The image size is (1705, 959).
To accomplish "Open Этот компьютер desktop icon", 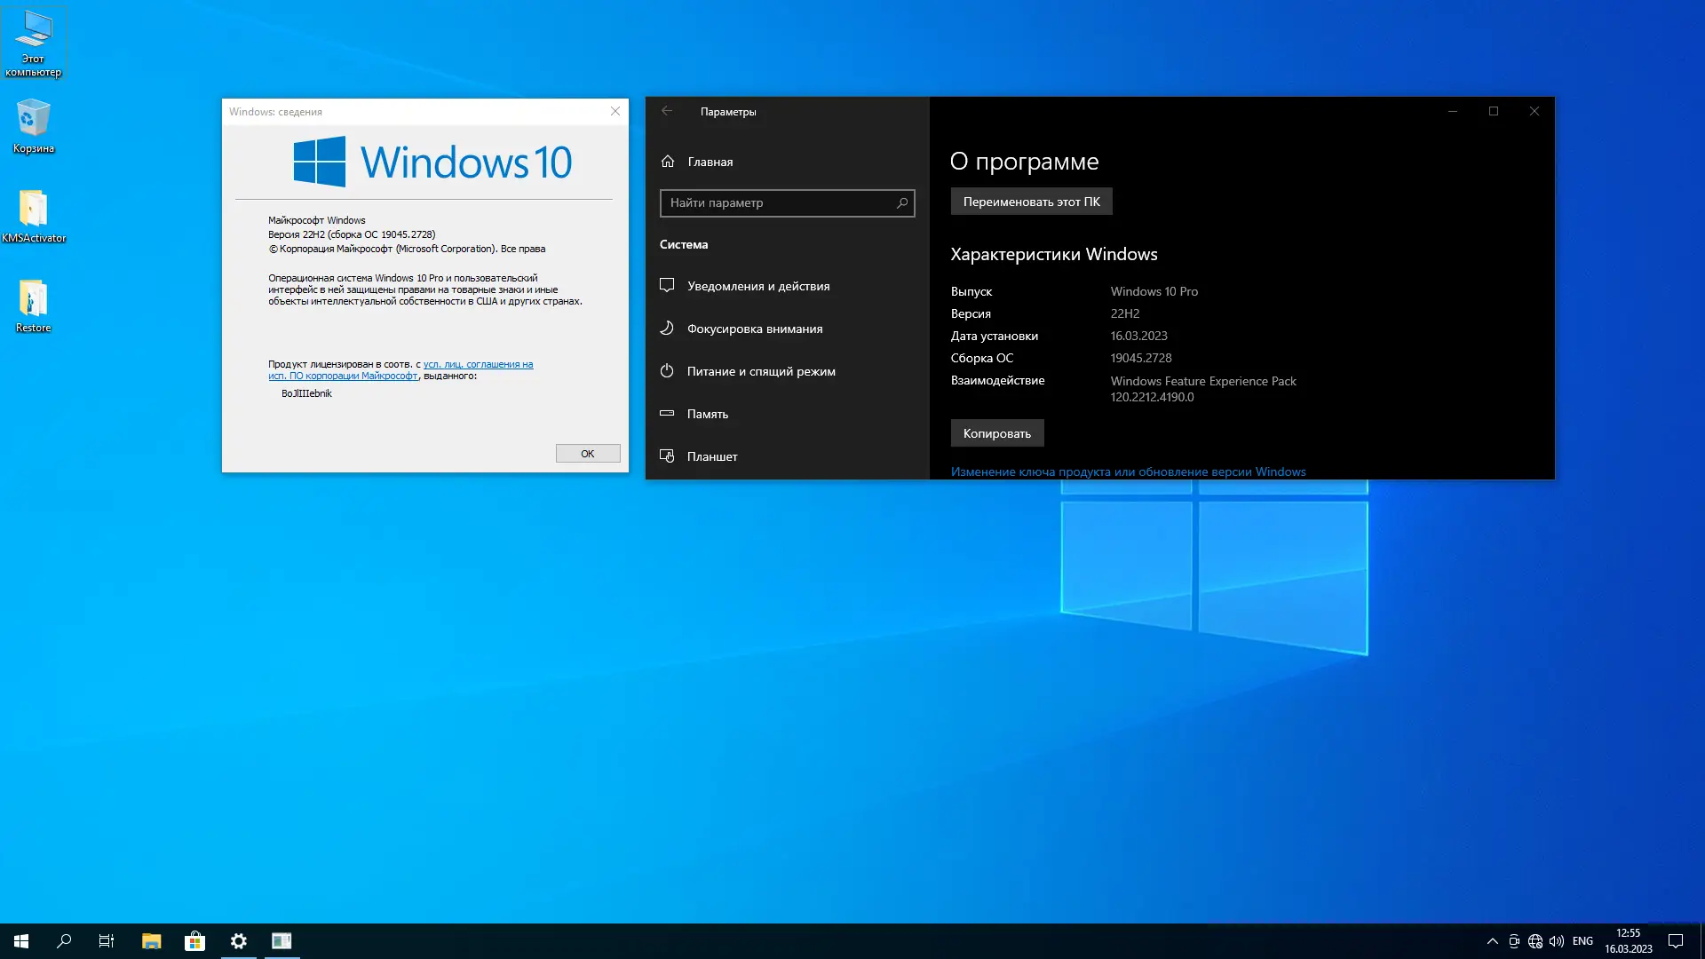I will click(x=33, y=40).
